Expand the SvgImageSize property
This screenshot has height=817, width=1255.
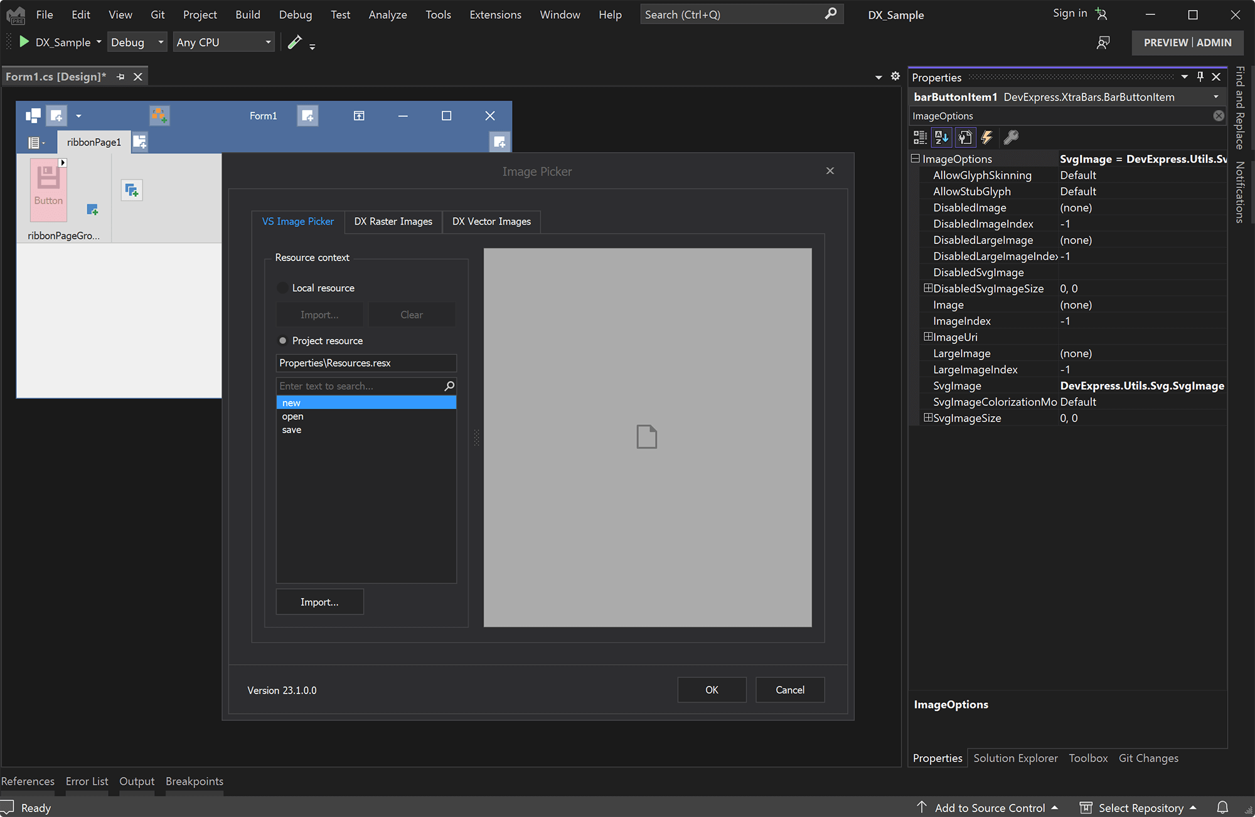pos(928,417)
